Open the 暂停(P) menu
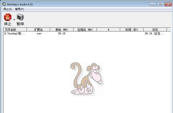 click(x=19, y=9)
